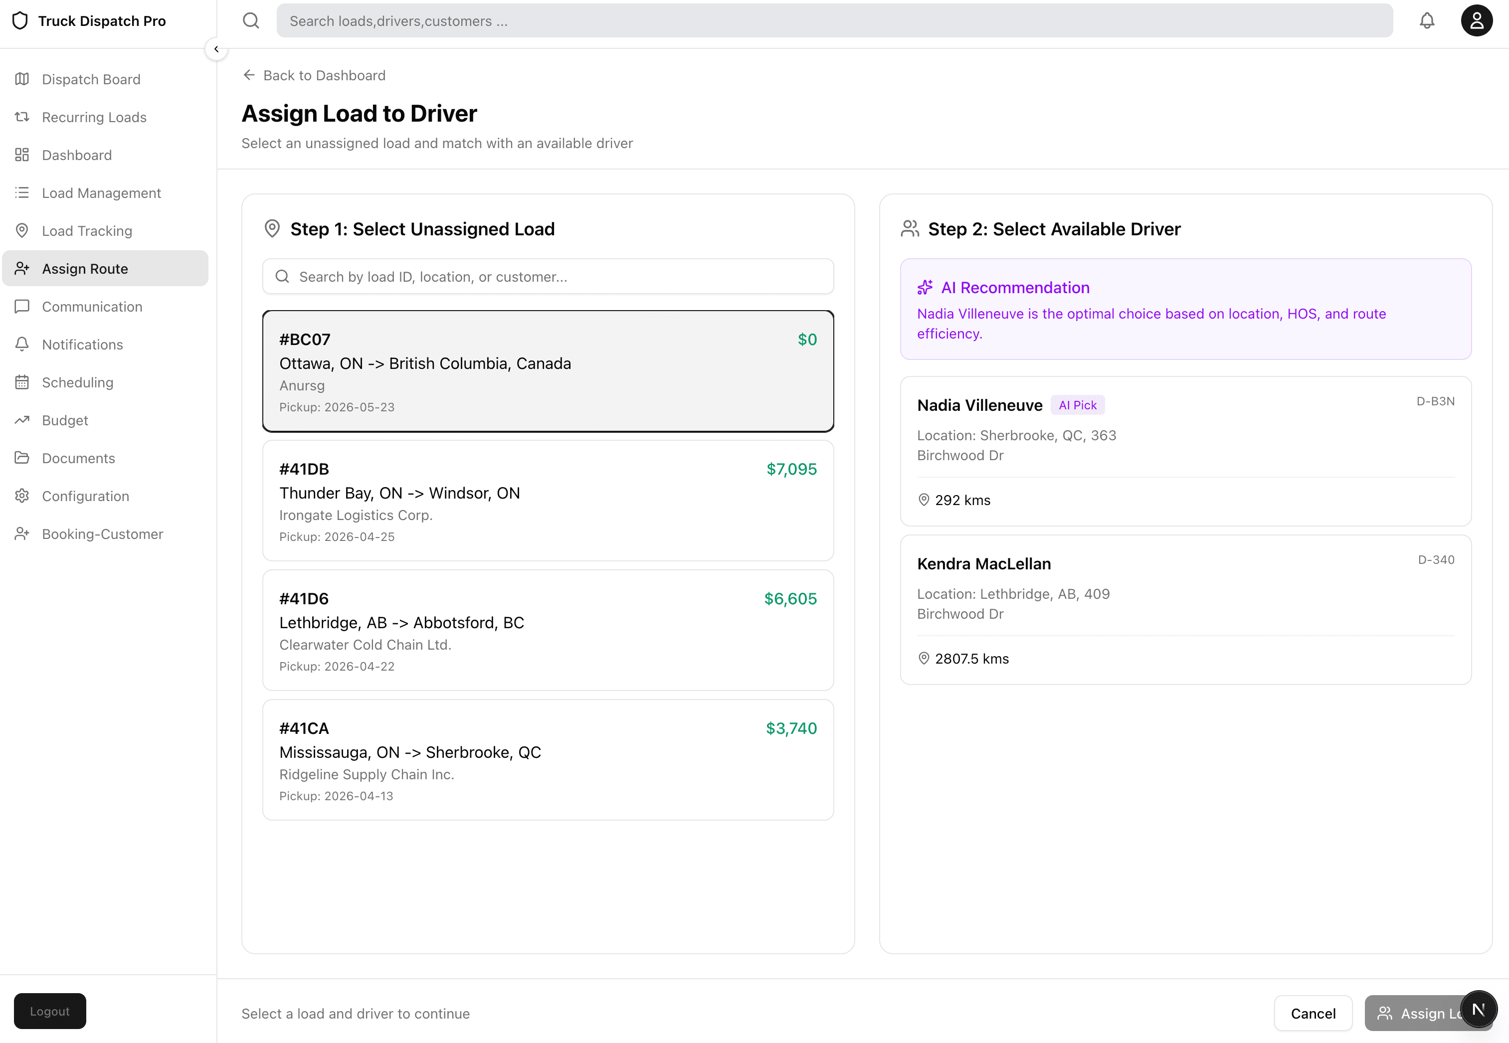This screenshot has height=1043, width=1509.
Task: Choose driver Kendra MacLellan card
Action: (1185, 610)
